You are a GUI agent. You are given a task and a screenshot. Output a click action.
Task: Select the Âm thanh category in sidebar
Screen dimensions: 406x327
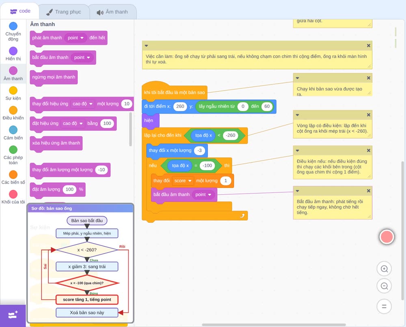(x=13, y=74)
